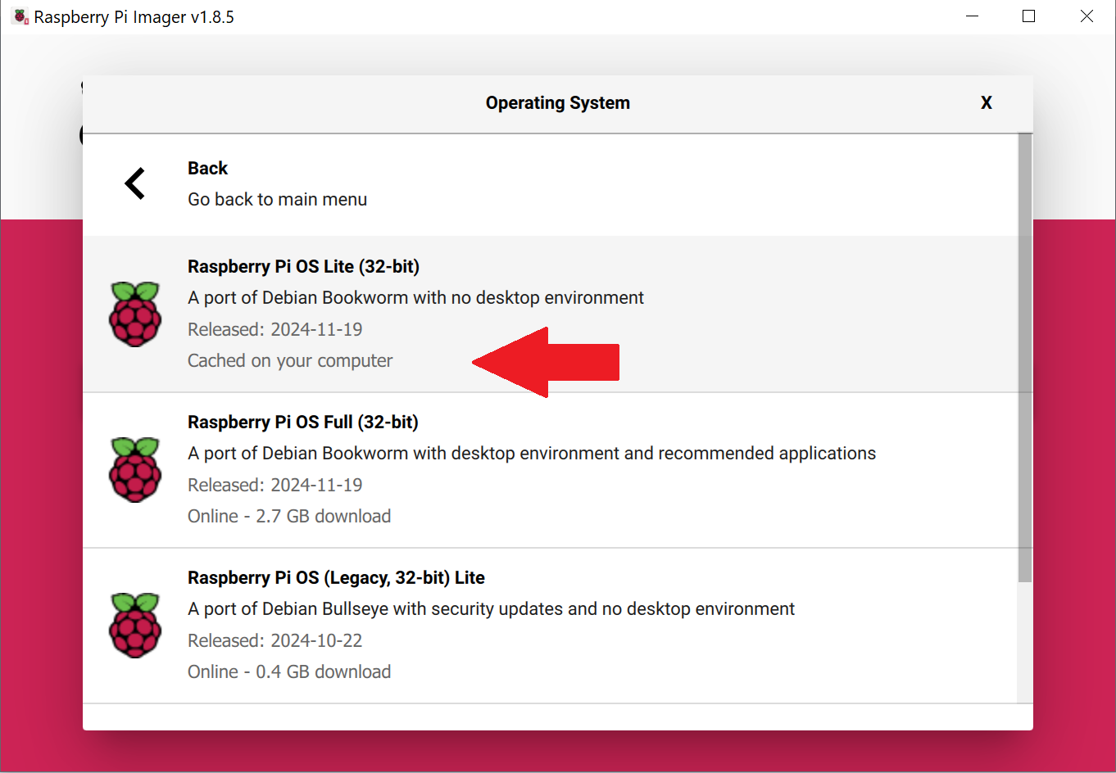Select Back to main menu entry
This screenshot has width=1116, height=773.
coord(550,185)
